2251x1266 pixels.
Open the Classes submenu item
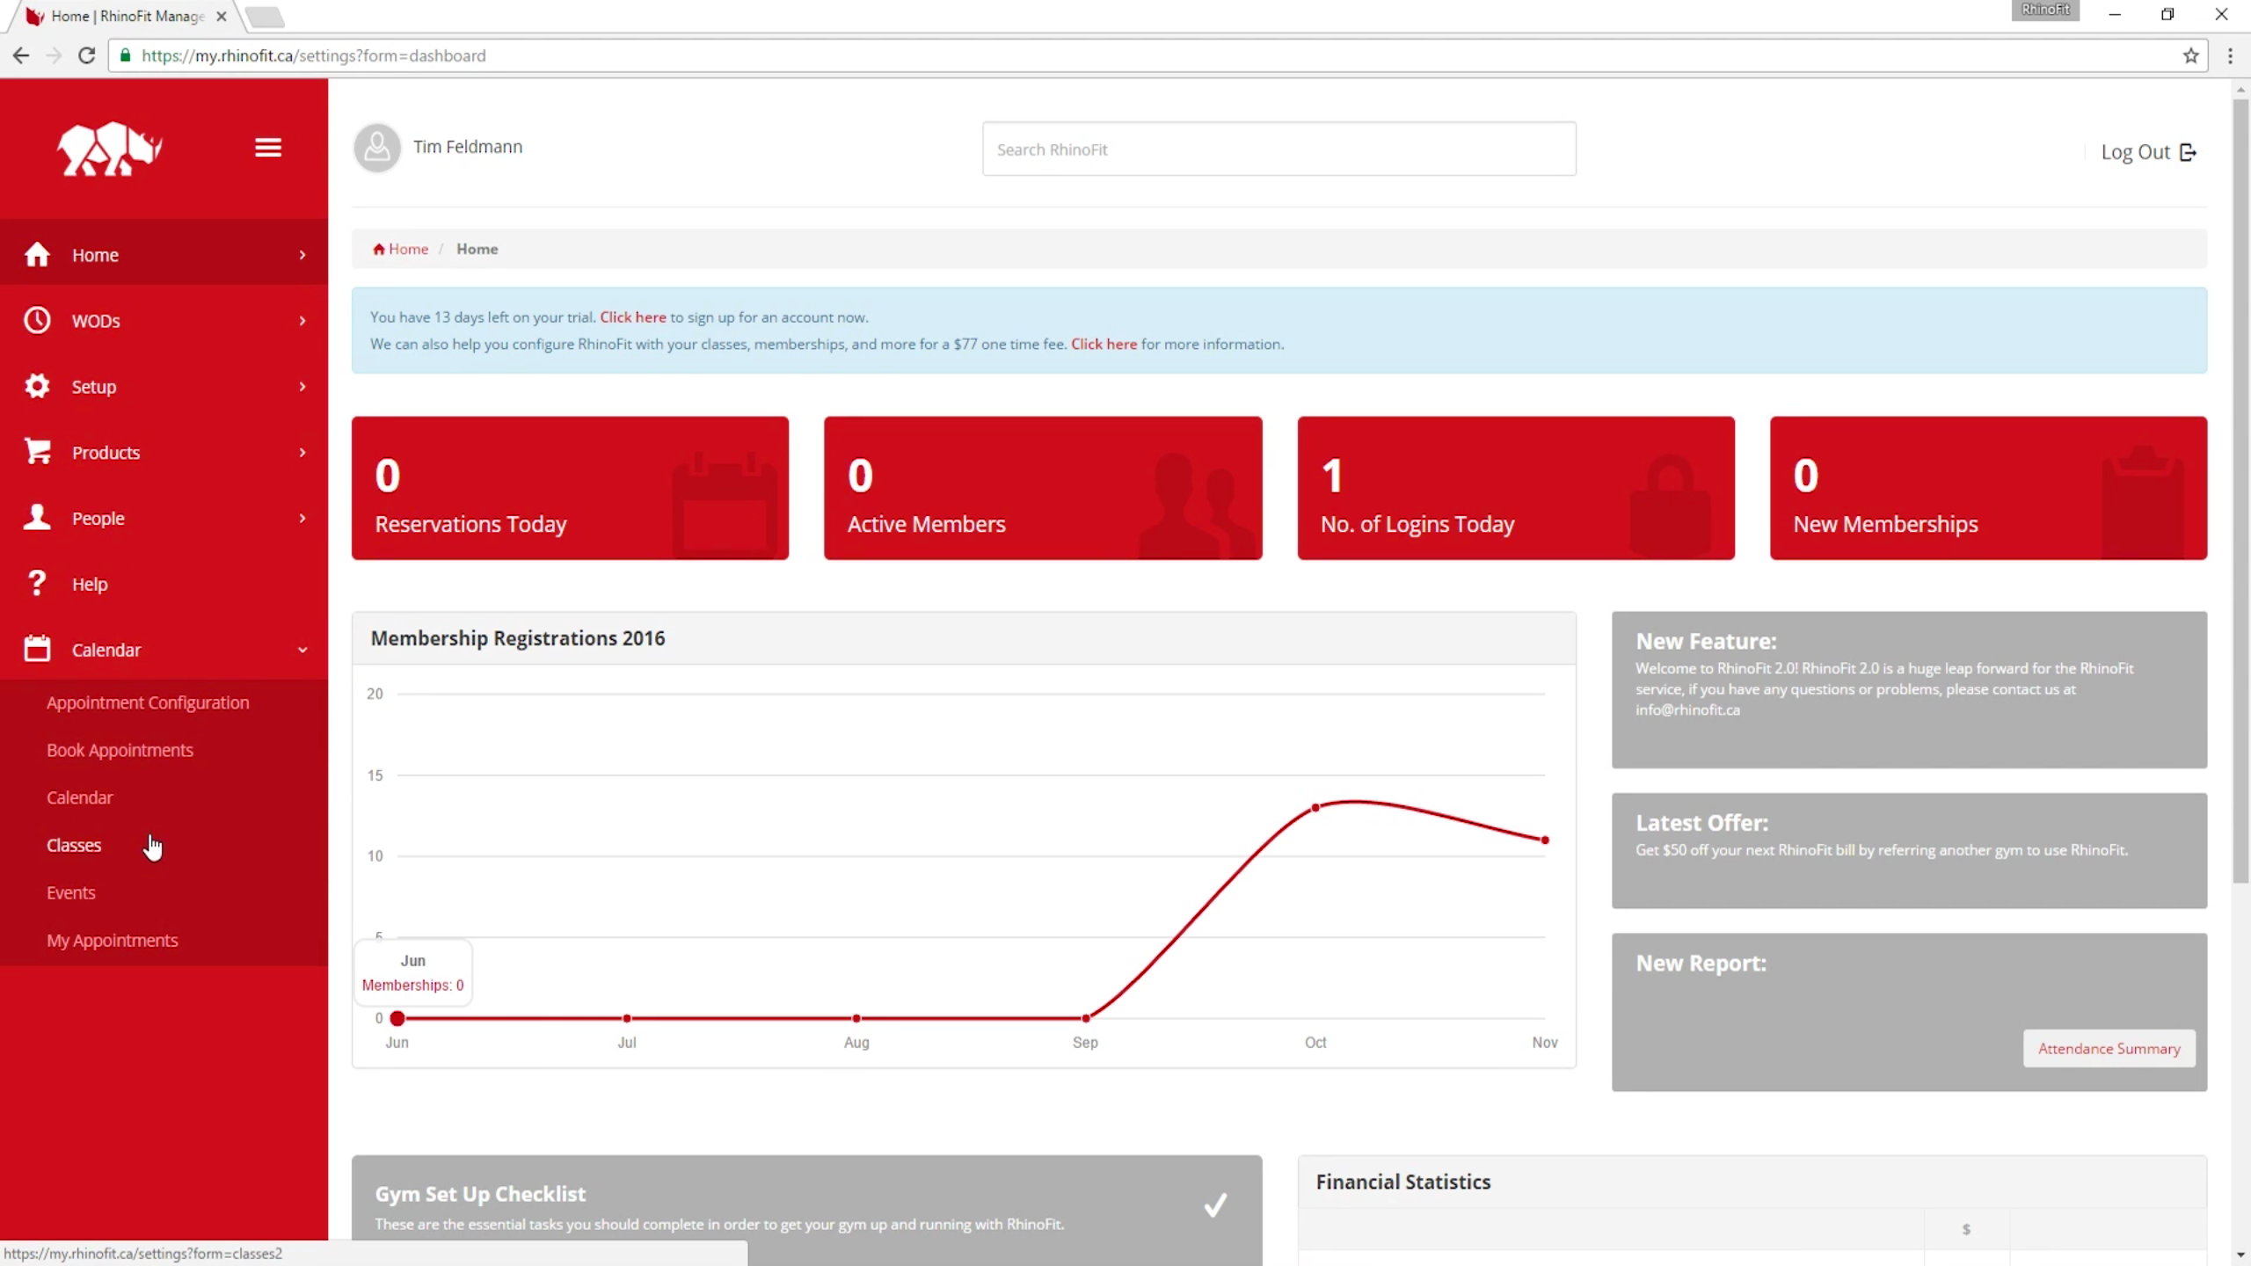[x=74, y=846]
